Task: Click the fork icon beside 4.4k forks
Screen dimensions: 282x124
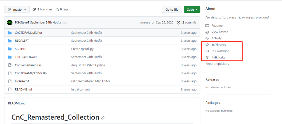Action: click(x=207, y=57)
